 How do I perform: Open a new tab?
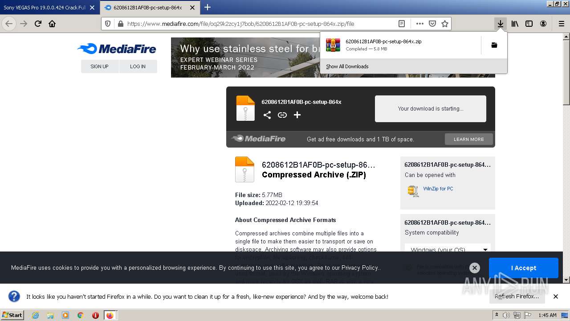(x=207, y=7)
